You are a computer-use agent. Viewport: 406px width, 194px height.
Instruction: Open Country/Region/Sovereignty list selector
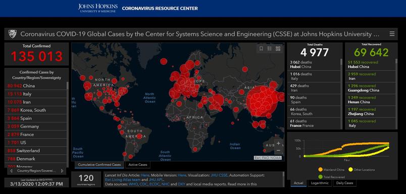click(x=36, y=171)
